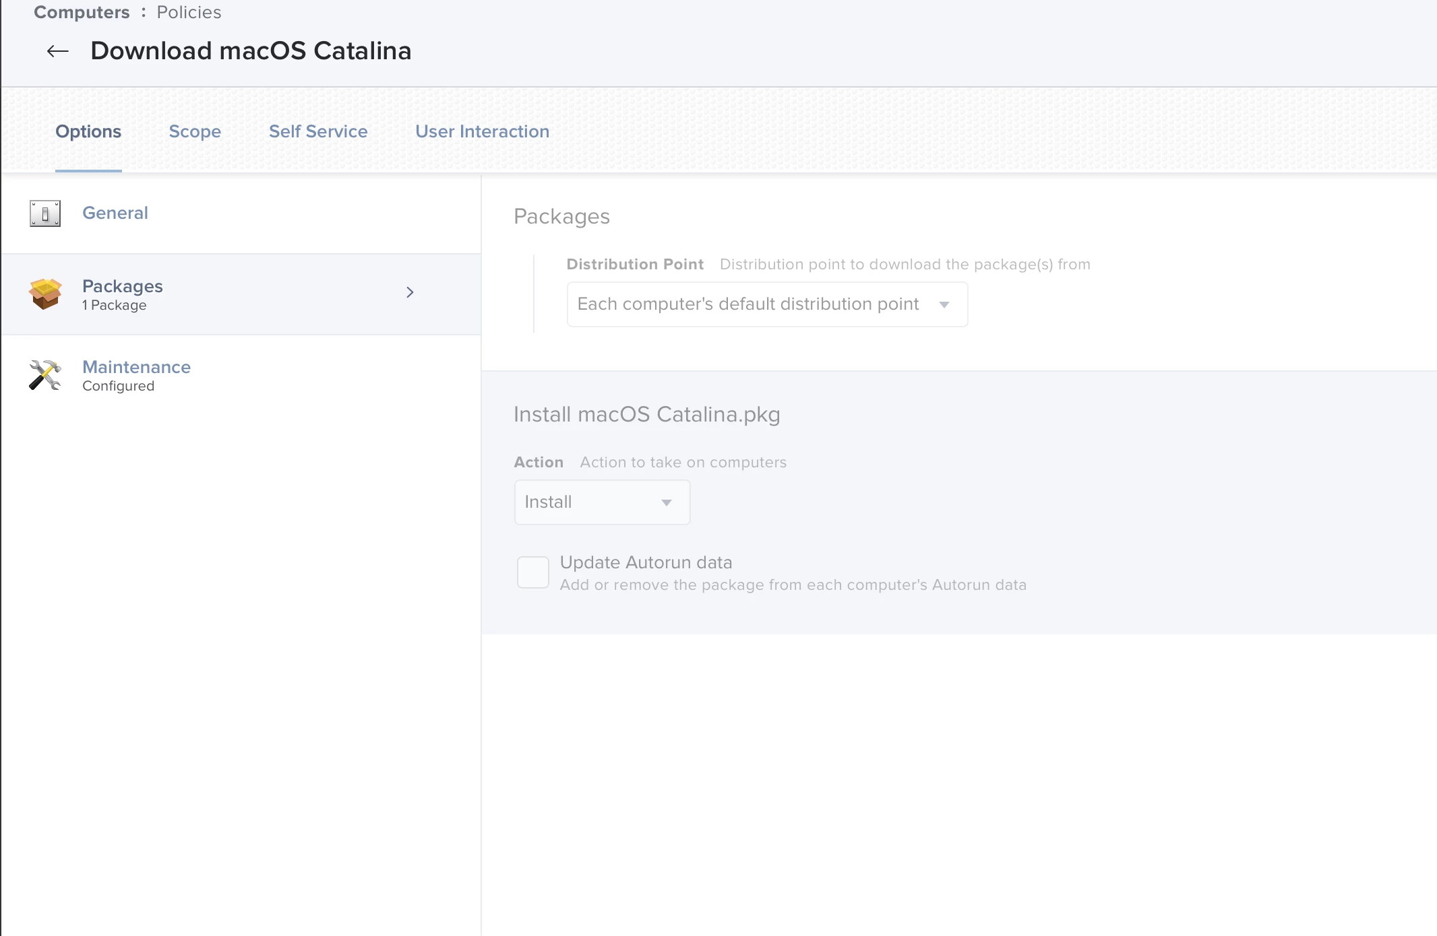Enable Update Autorun data checkbox
This screenshot has width=1437, height=936.
[x=532, y=572]
